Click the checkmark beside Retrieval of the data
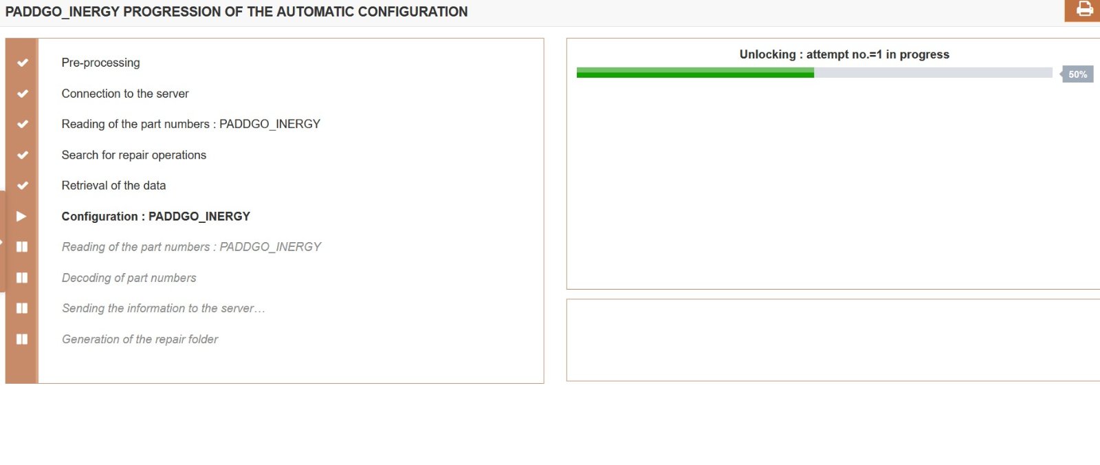 (22, 186)
